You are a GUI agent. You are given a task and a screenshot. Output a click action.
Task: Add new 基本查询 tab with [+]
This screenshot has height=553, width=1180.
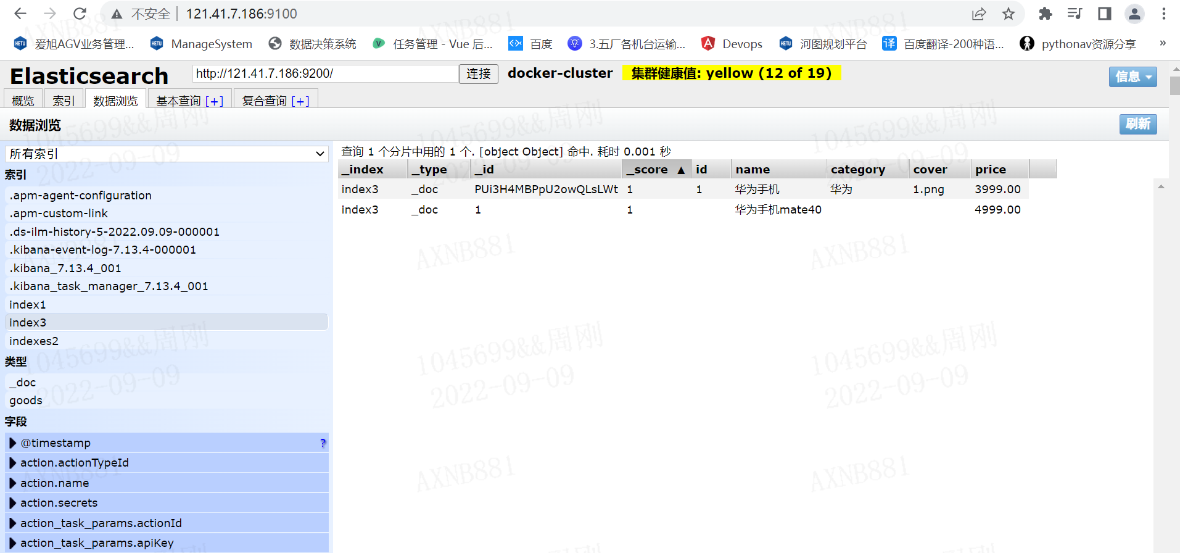click(214, 101)
